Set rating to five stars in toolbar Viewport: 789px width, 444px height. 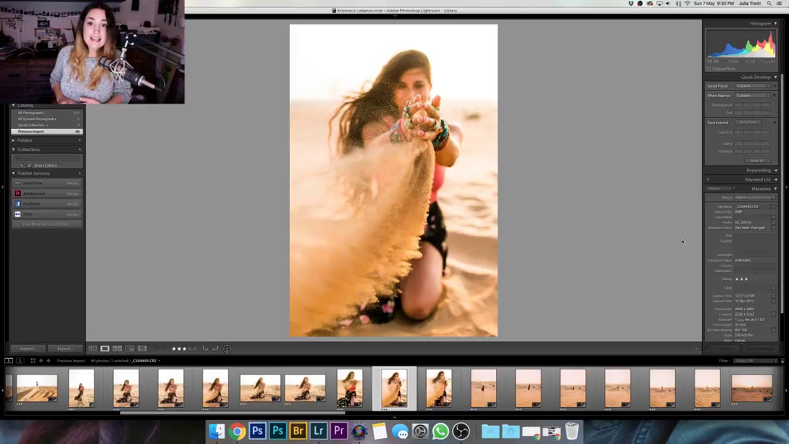[x=195, y=348]
